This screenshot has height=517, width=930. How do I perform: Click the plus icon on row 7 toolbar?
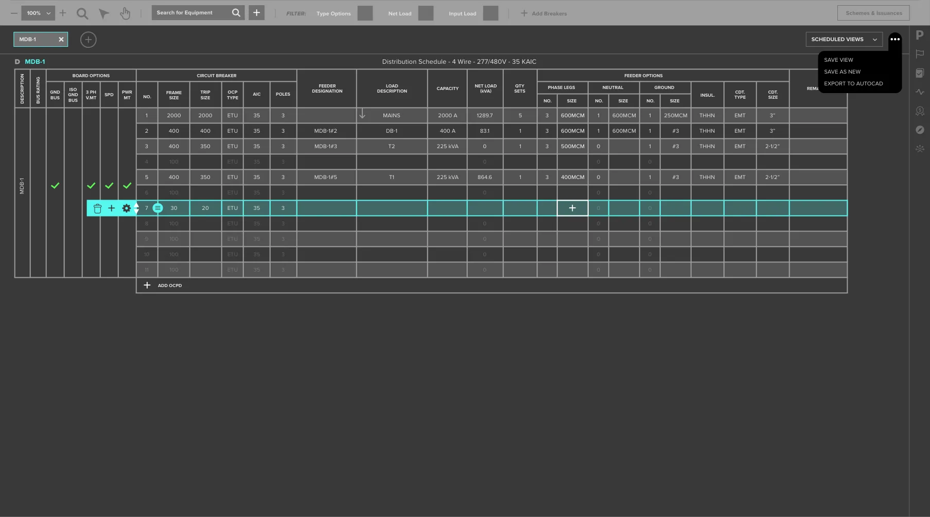(x=111, y=208)
